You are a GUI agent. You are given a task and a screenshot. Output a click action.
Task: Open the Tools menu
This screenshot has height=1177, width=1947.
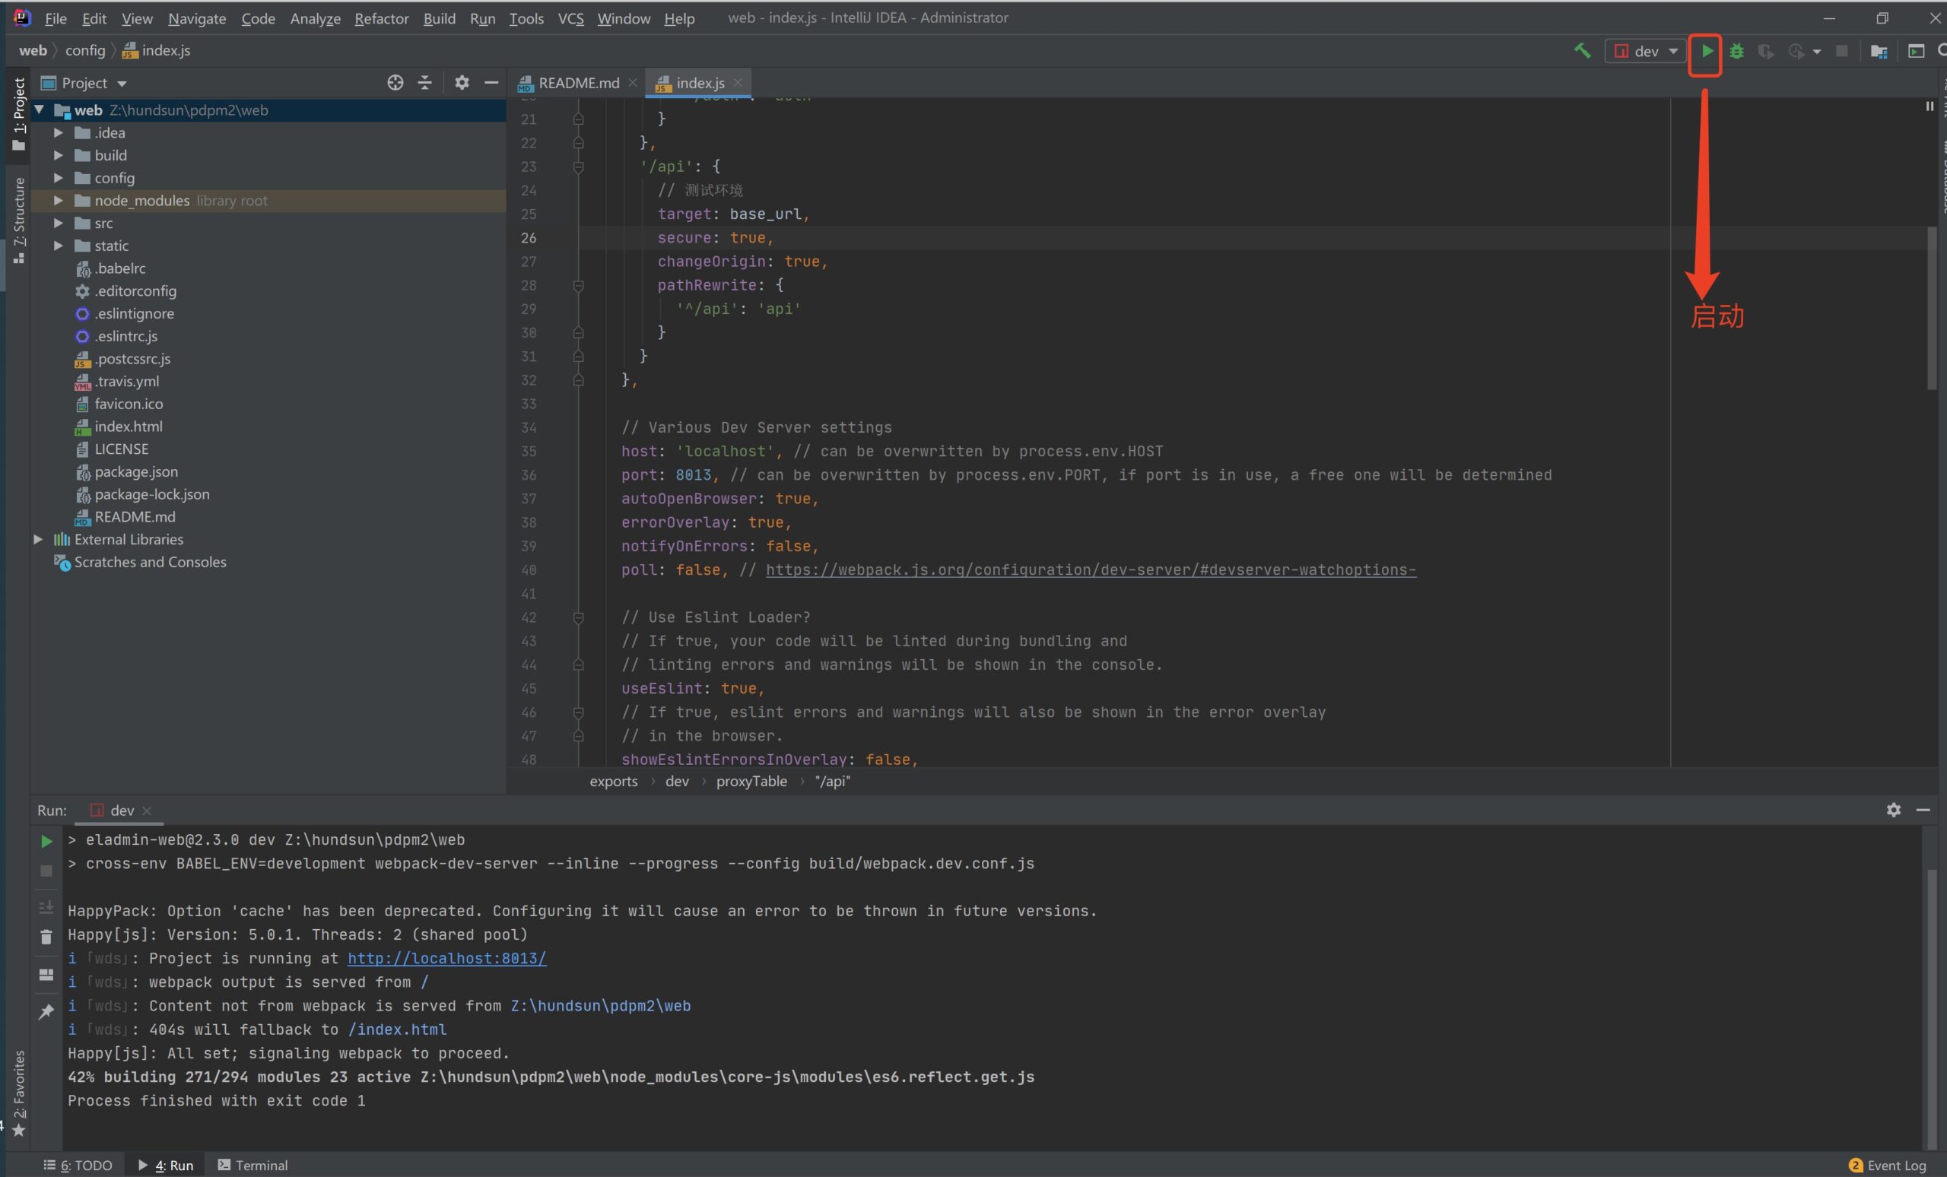pos(526,18)
